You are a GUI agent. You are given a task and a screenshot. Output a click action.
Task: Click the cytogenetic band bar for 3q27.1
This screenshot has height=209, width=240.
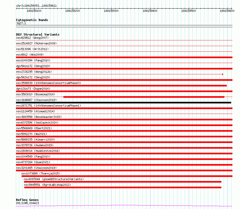[124, 26]
